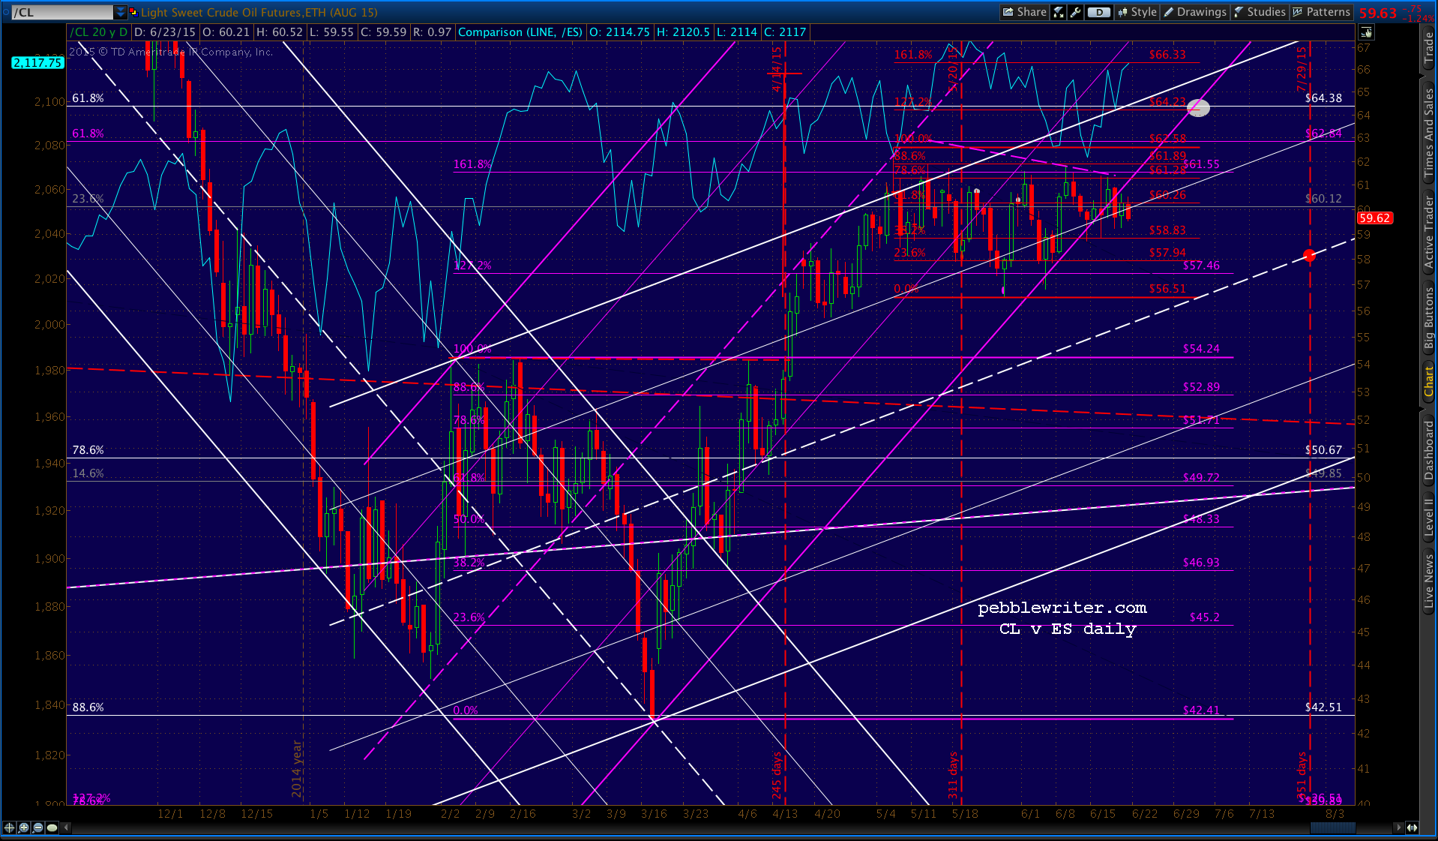Click the $56.51 red Fibonacci level label
The width and height of the screenshot is (1438, 841).
pos(1167,289)
